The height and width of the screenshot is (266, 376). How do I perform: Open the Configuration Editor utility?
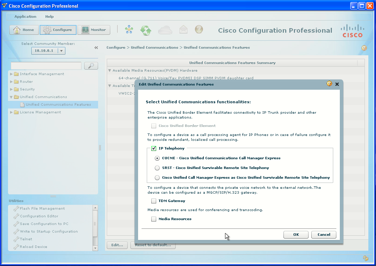(x=39, y=216)
